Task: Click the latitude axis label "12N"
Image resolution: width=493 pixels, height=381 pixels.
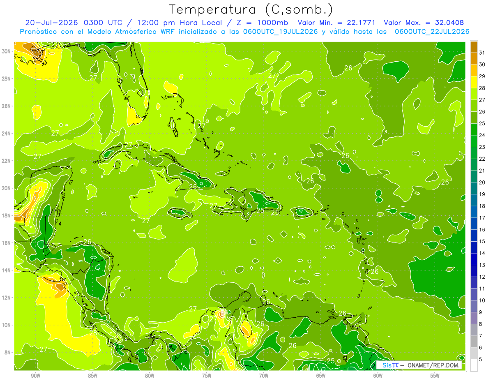Action: pyautogui.click(x=7, y=298)
